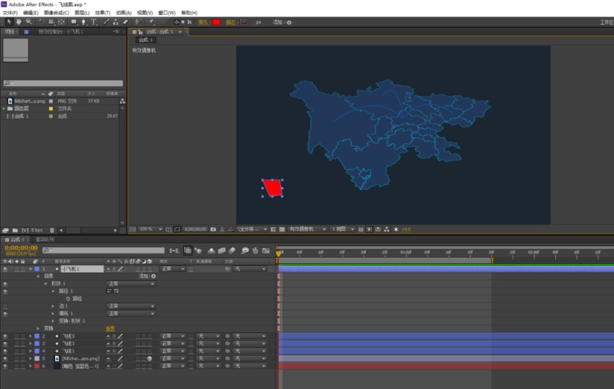Toggle visibility of layer 6 solid
The width and height of the screenshot is (614, 389).
point(5,366)
